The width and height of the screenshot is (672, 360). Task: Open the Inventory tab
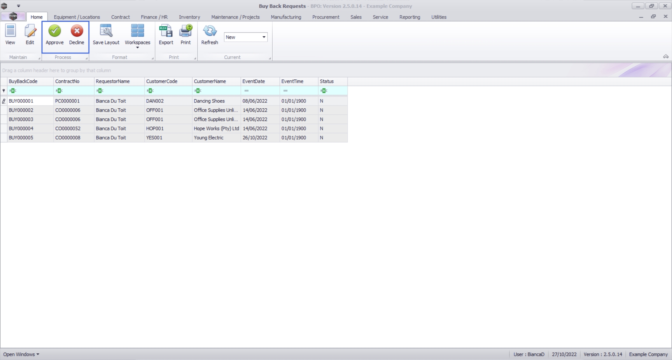(189, 17)
